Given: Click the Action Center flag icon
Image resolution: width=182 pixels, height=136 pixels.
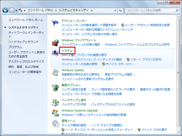Looking at the screenshot, I should 55,23.
